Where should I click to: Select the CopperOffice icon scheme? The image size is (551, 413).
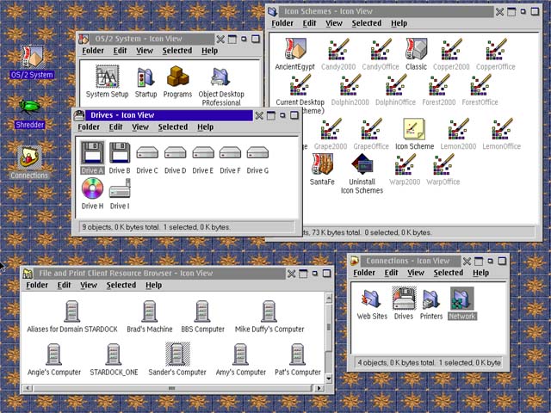click(496, 49)
